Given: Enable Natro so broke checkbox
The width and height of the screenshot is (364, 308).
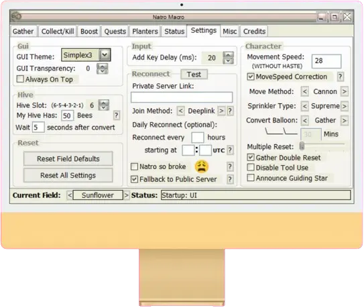Looking at the screenshot, I should [135, 166].
